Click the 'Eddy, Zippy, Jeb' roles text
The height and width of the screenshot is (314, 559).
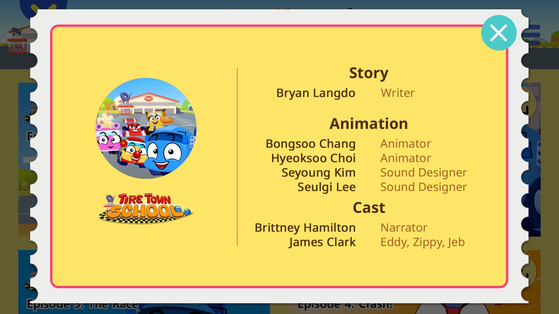coord(422,242)
